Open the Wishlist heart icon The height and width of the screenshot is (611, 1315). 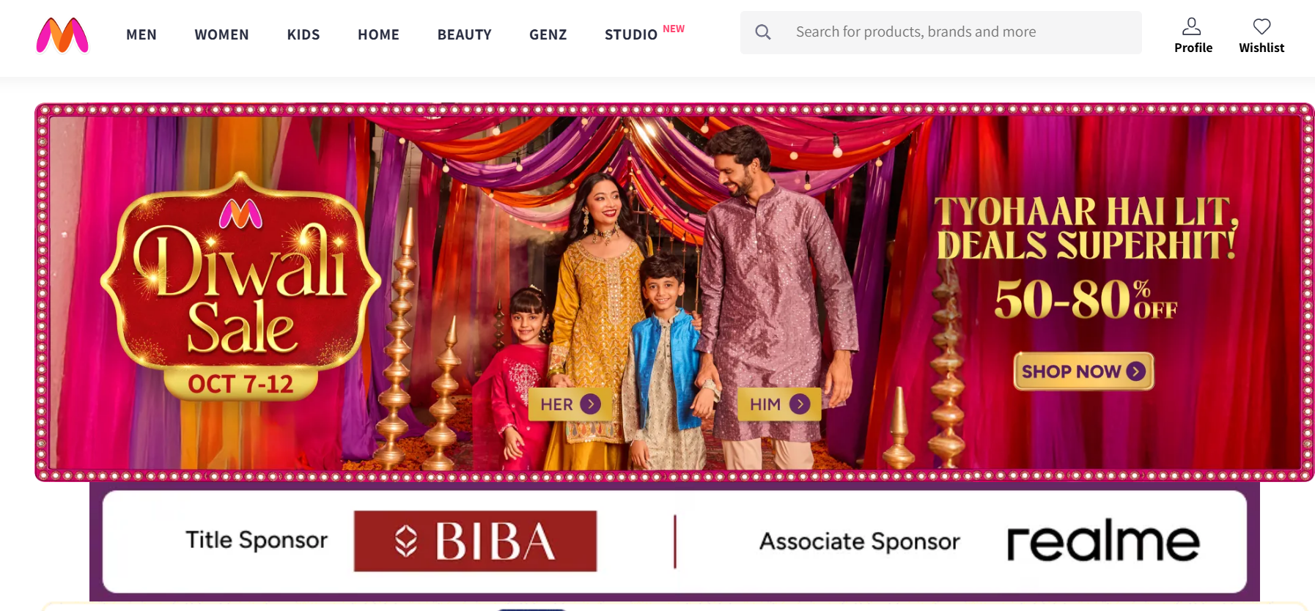point(1261,26)
